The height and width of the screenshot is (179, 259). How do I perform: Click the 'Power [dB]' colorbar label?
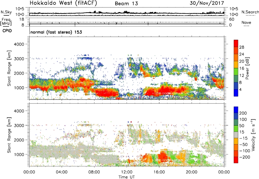[x=247, y=68]
